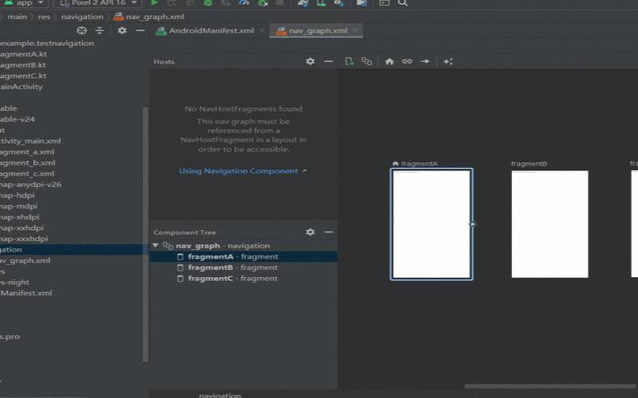Open the Pixel 2 API 16 device dropdown
The image size is (638, 398).
[x=99, y=3]
